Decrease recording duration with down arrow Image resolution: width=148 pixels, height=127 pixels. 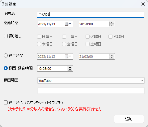coord(70,70)
